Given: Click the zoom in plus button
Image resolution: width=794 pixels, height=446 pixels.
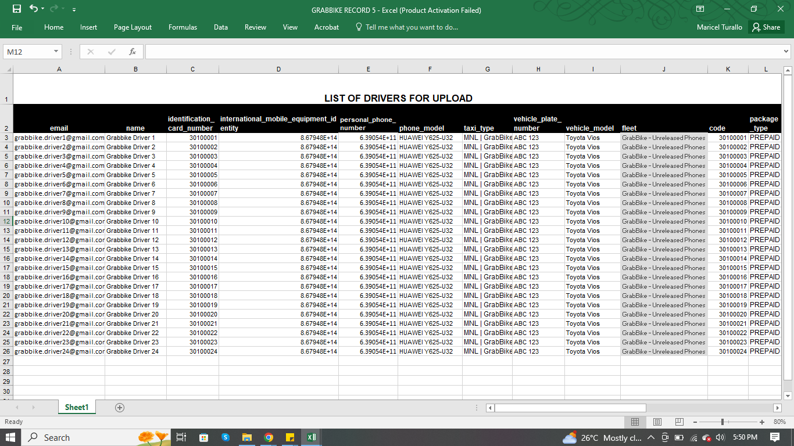Looking at the screenshot, I should 762,422.
